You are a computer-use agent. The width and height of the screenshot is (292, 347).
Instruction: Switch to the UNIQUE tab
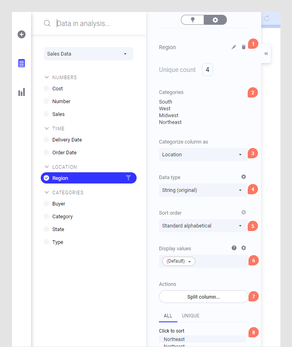(191, 316)
